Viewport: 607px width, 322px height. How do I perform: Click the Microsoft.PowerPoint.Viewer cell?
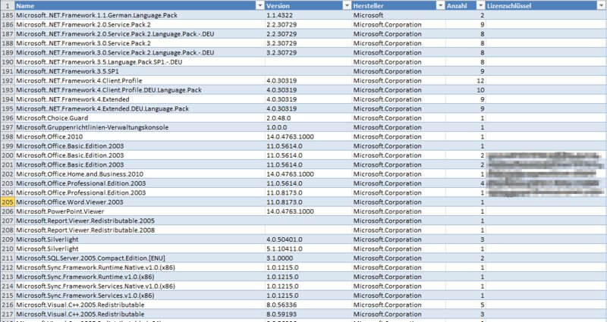140,211
